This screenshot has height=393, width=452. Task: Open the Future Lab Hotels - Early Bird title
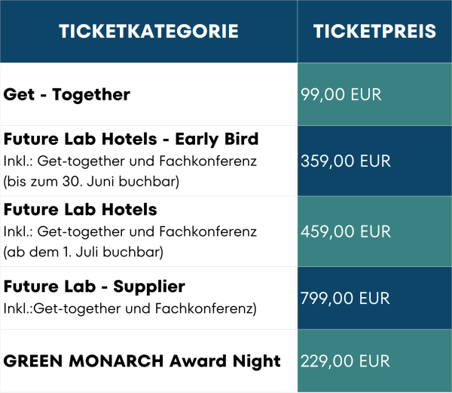[131, 140]
